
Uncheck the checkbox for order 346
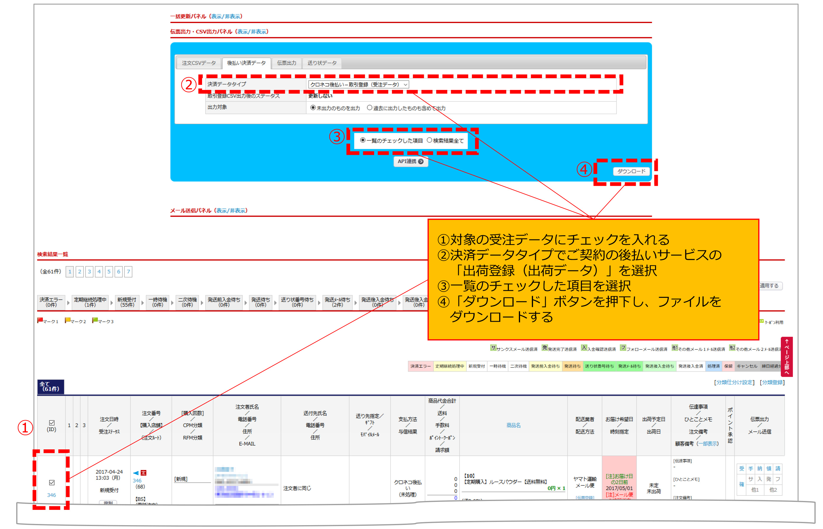coord(52,483)
